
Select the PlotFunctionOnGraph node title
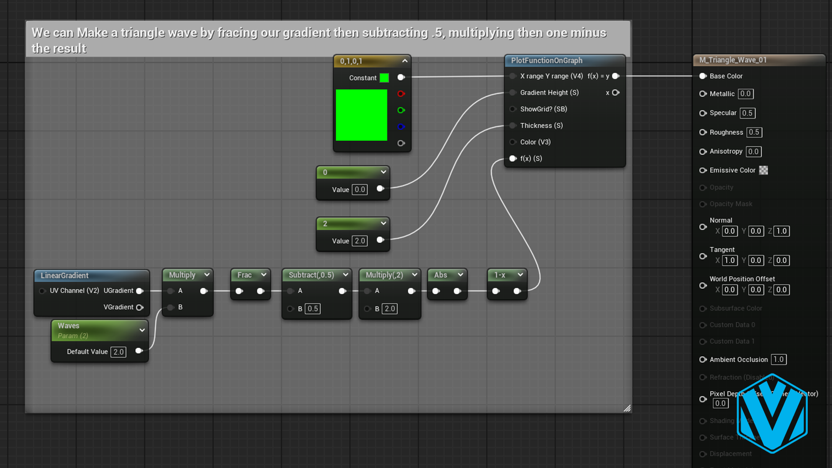pos(547,60)
